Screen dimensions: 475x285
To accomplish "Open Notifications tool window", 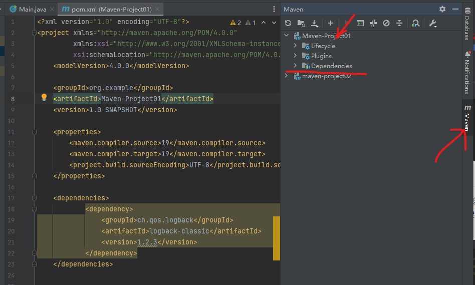I will pyautogui.click(x=467, y=73).
